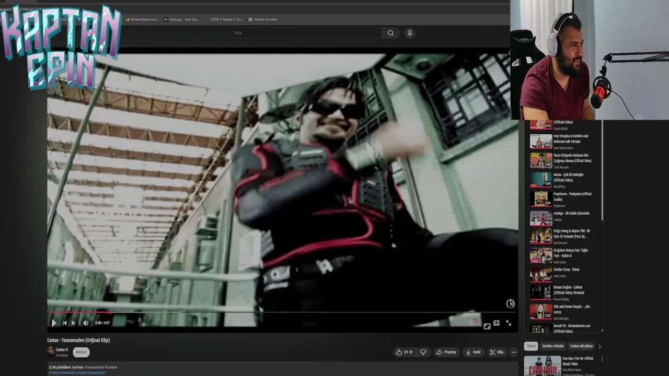
Task: Start voice search with microphone
Action: click(x=410, y=33)
